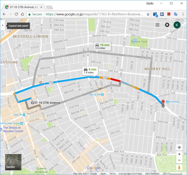Image resolution: width=187 pixels, height=175 pixels.
Task: Select the 9 min 1.9 miles route
Action: 90,71
